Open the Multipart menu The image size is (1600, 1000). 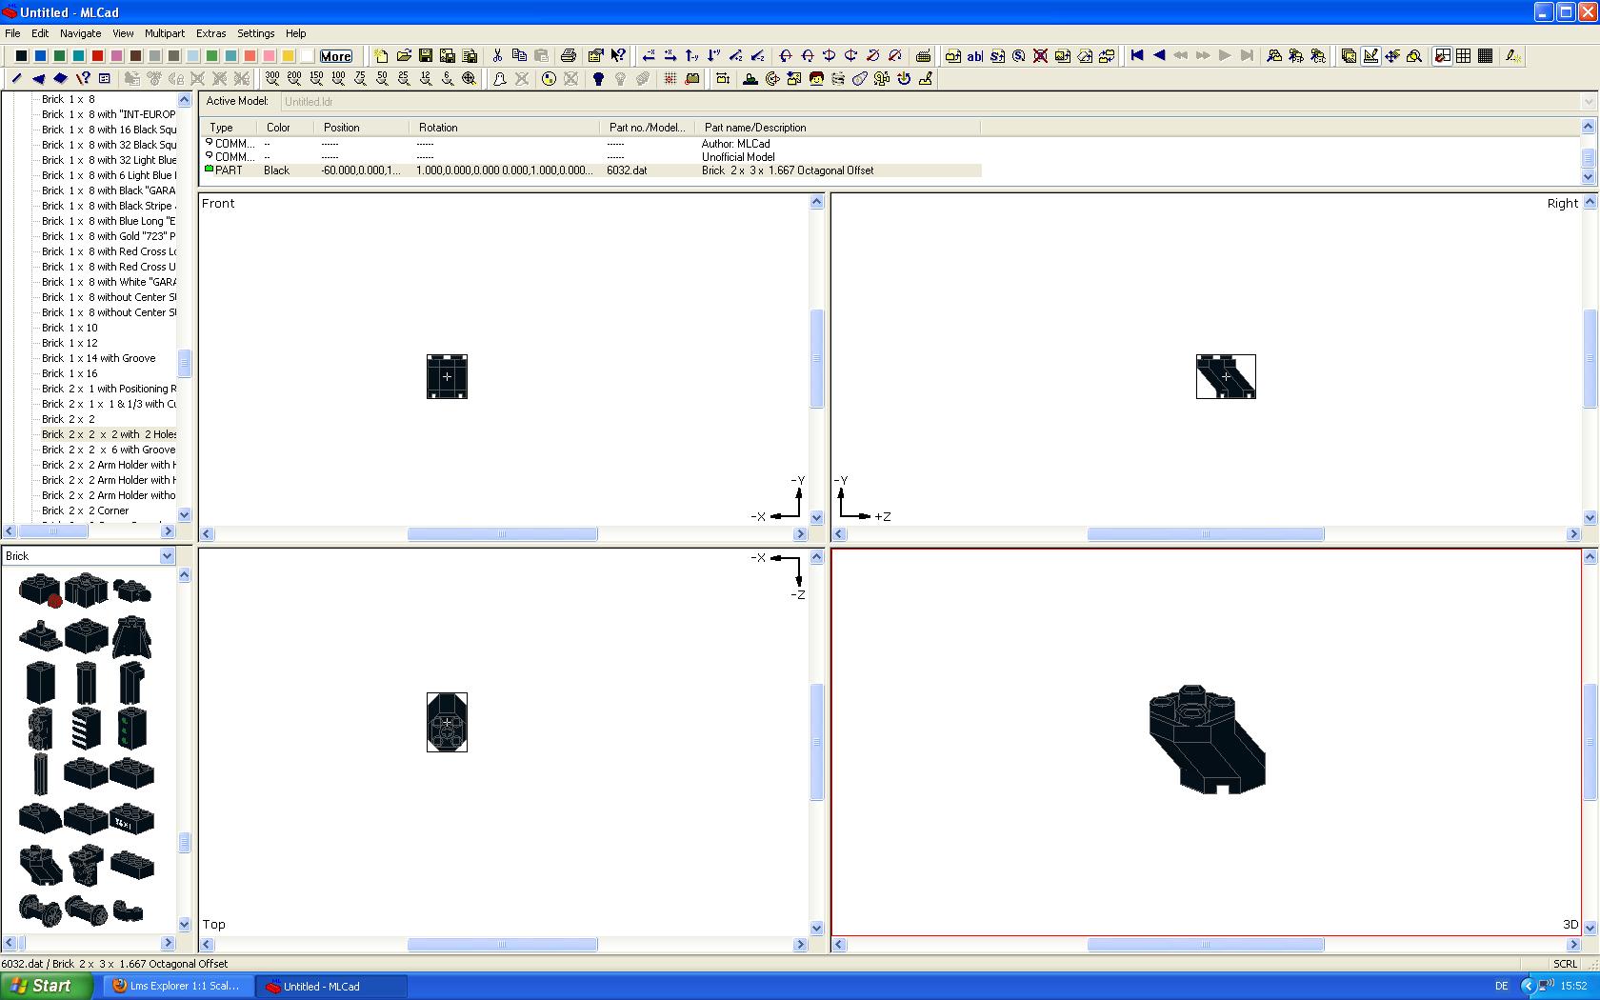coord(165,33)
